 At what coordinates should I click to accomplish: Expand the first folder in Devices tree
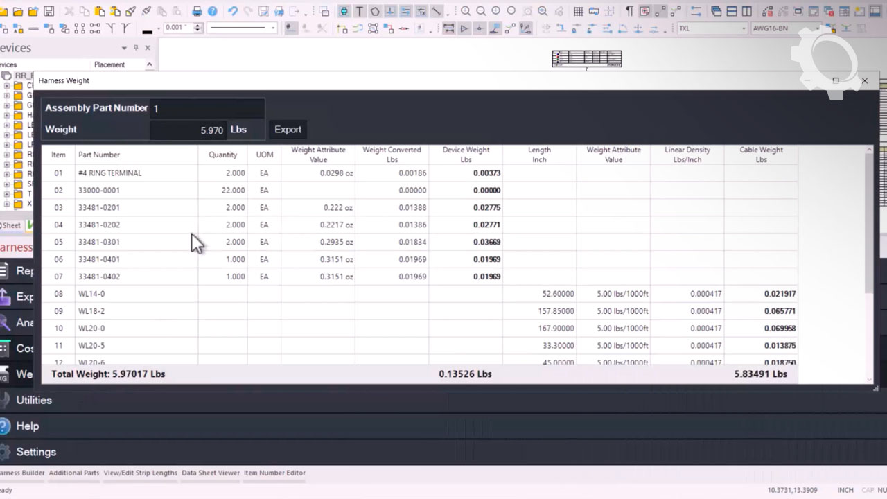[7, 86]
